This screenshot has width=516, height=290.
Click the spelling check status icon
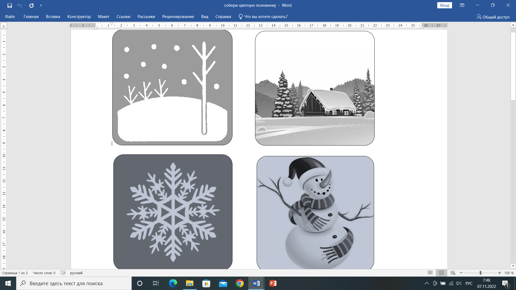63,273
